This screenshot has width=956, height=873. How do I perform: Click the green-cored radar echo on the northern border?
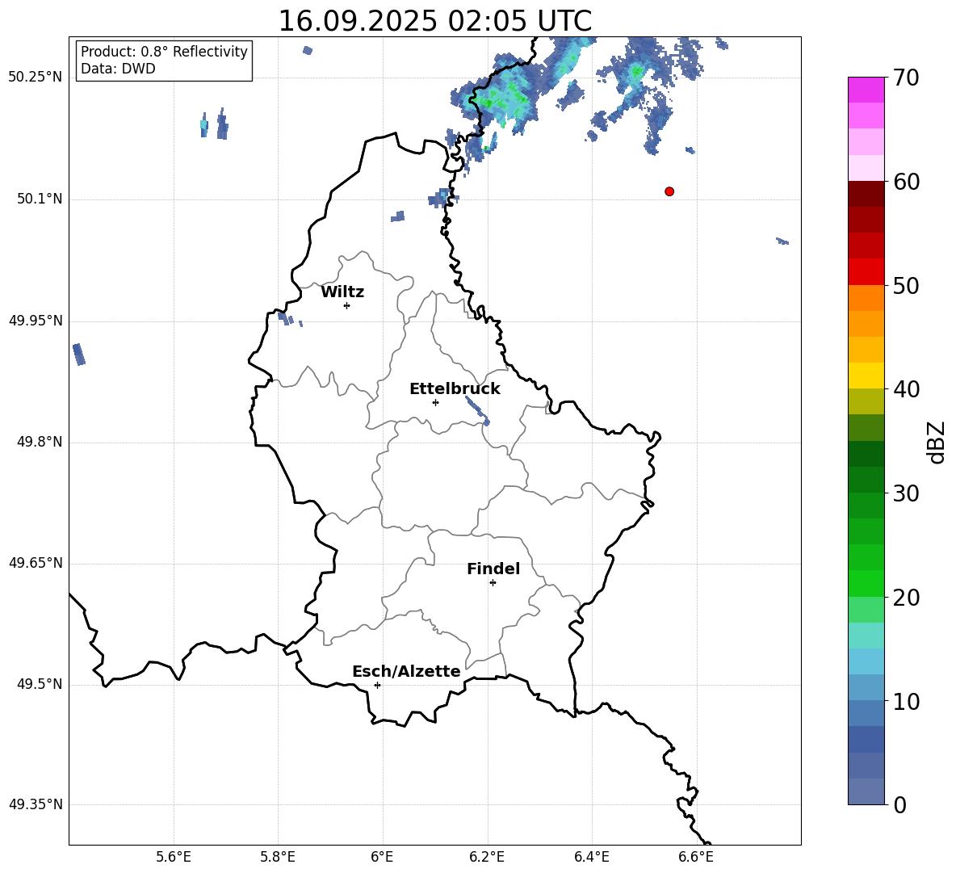(x=497, y=96)
